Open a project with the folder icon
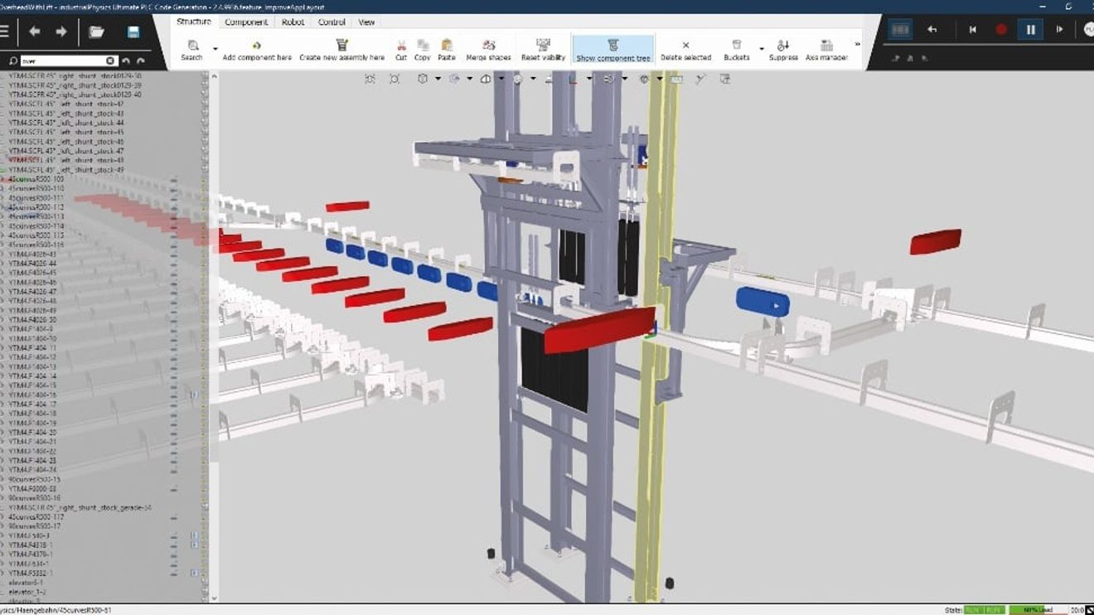Screen dimensions: 1094x615 [97, 31]
